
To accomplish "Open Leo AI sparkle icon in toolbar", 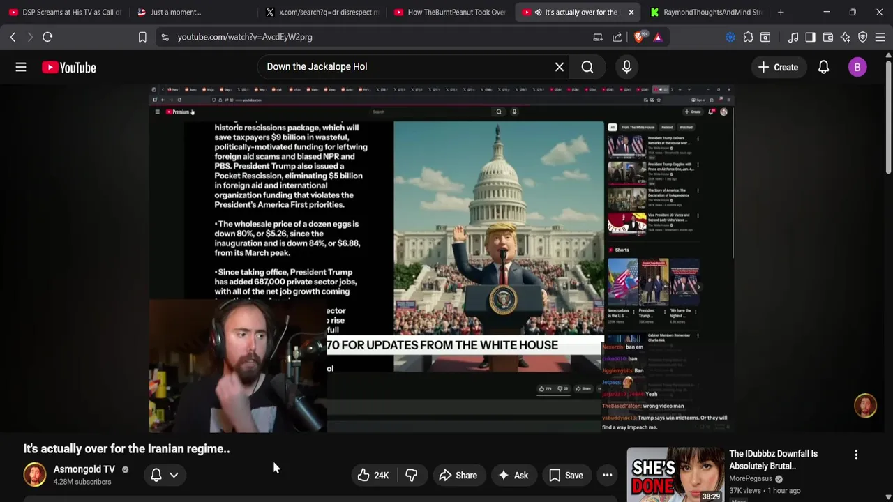I will tap(845, 37).
